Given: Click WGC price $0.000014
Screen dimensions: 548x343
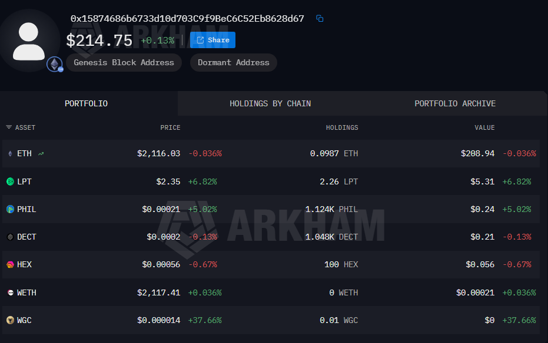Looking at the screenshot, I should coord(159,320).
